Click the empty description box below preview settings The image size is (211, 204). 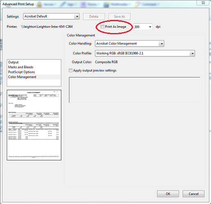pos(135,90)
